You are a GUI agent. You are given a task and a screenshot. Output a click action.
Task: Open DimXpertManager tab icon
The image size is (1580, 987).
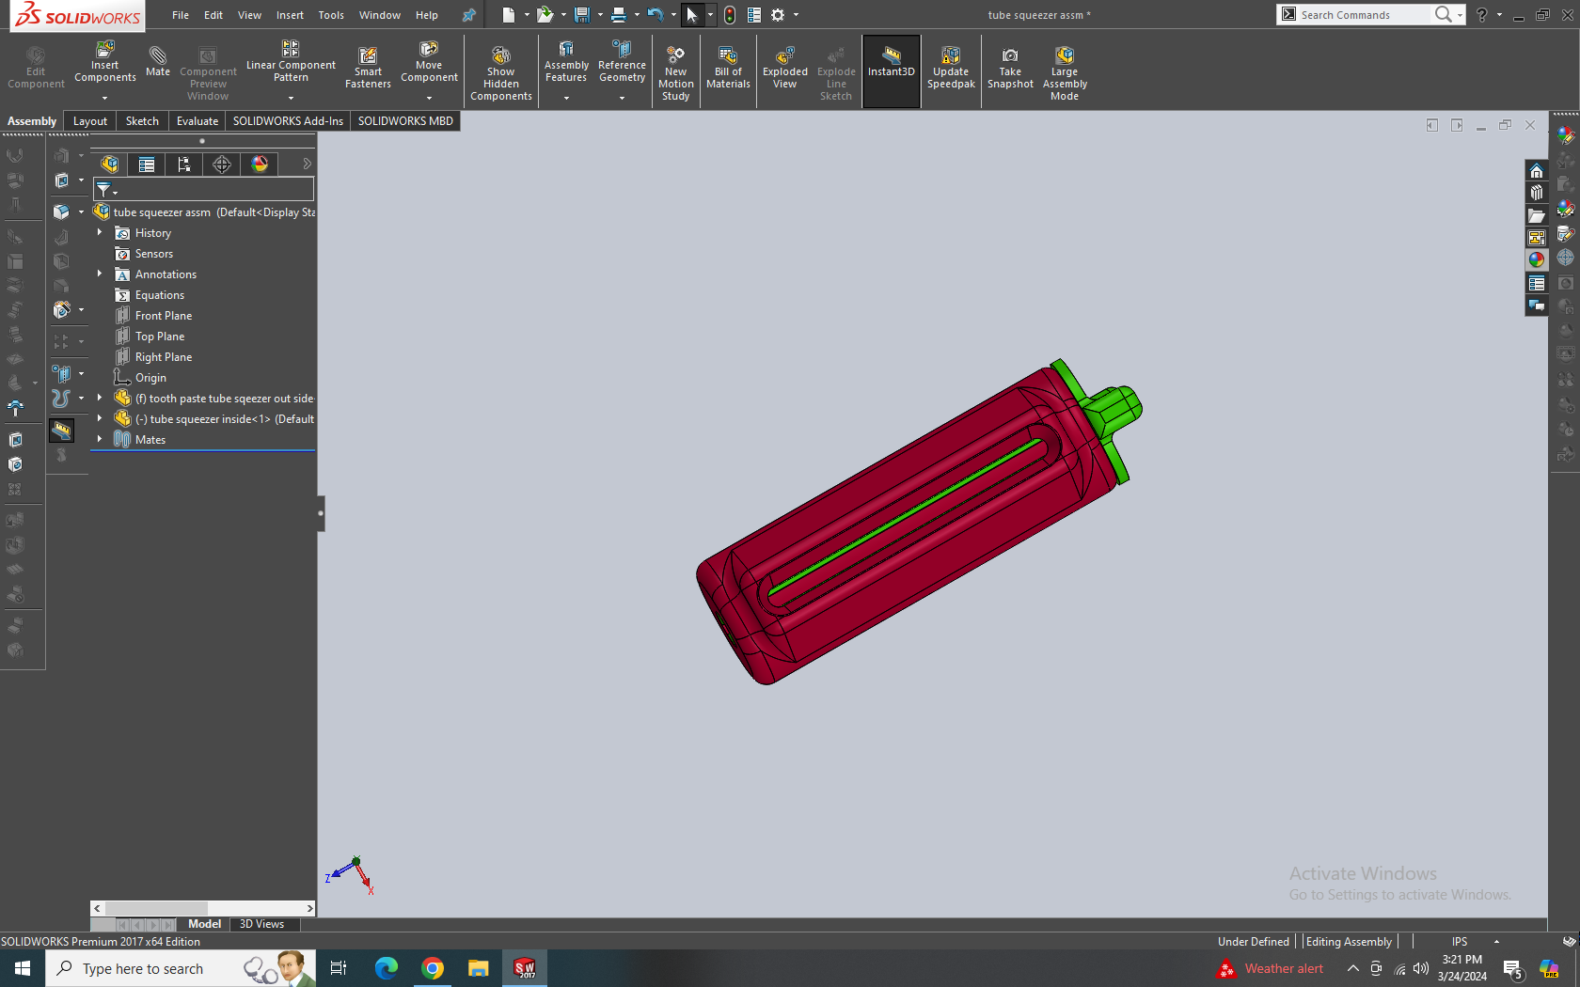click(222, 164)
